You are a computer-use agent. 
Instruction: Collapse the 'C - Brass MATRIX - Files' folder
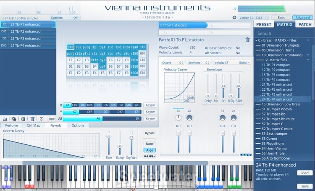coord(308,40)
